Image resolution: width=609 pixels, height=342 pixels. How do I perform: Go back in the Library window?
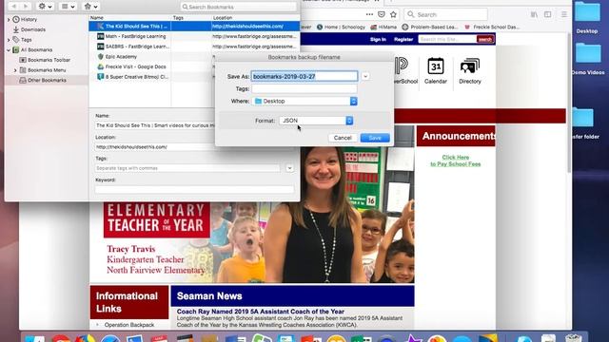tap(13, 7)
